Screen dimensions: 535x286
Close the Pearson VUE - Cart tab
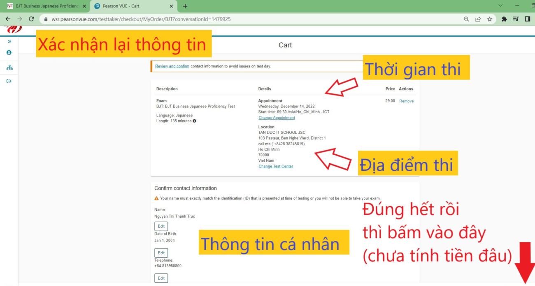pos(172,6)
